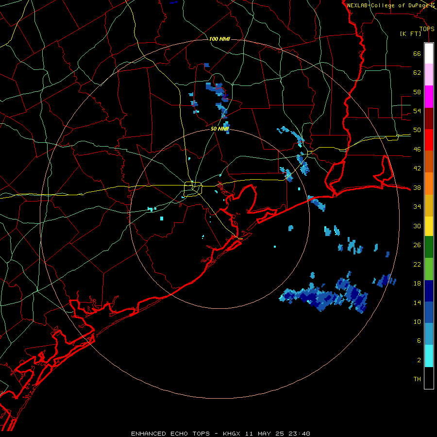Click the K FT units label
Screen dimensions: 437x437
coord(410,34)
